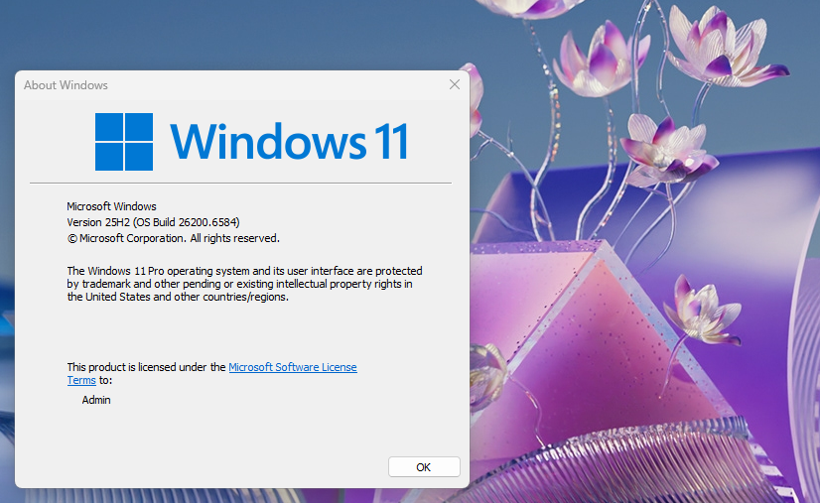Click the large "Windows 11" wordmark

[289, 141]
